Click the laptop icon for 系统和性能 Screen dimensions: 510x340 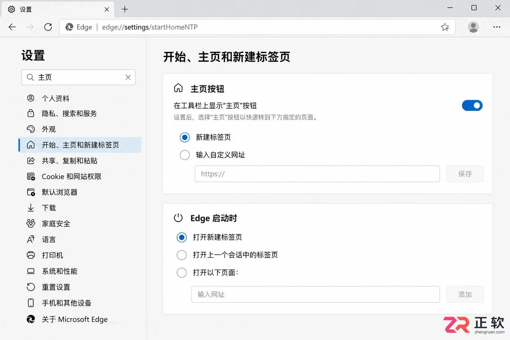coord(31,271)
